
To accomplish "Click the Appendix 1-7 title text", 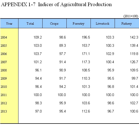I will point(56,4).
